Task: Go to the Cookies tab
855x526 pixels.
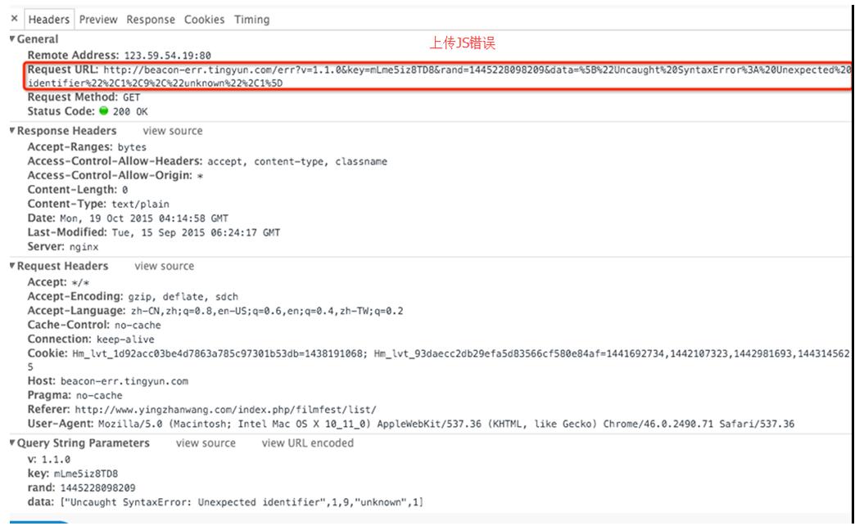Action: 204,20
